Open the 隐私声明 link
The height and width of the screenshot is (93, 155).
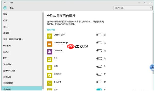51,30
